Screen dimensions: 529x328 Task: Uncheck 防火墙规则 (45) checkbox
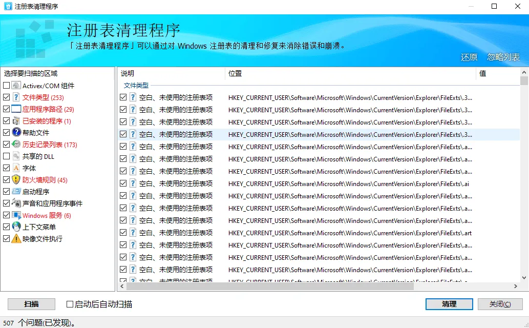7,180
